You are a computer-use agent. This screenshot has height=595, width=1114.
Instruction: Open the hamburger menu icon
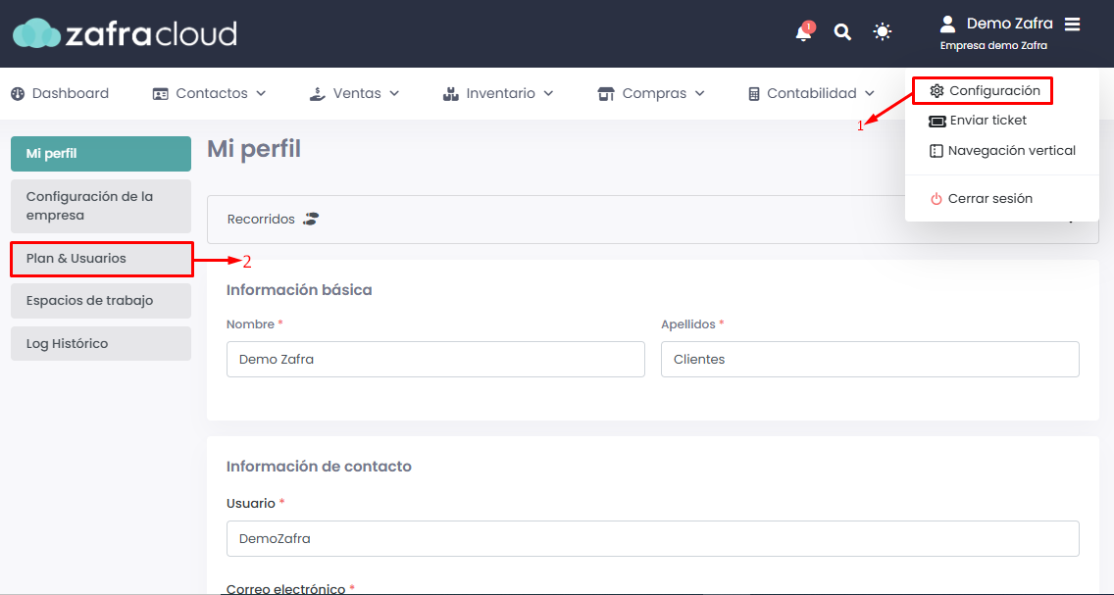tap(1072, 25)
